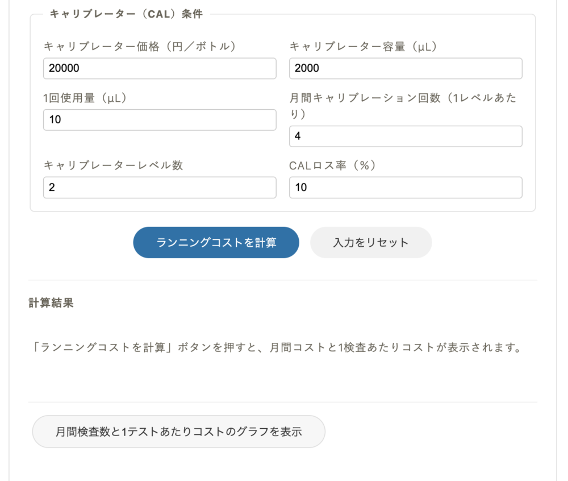
Task: Show the 月間検査数と1テストあたりコスト graph
Action: pos(178,432)
